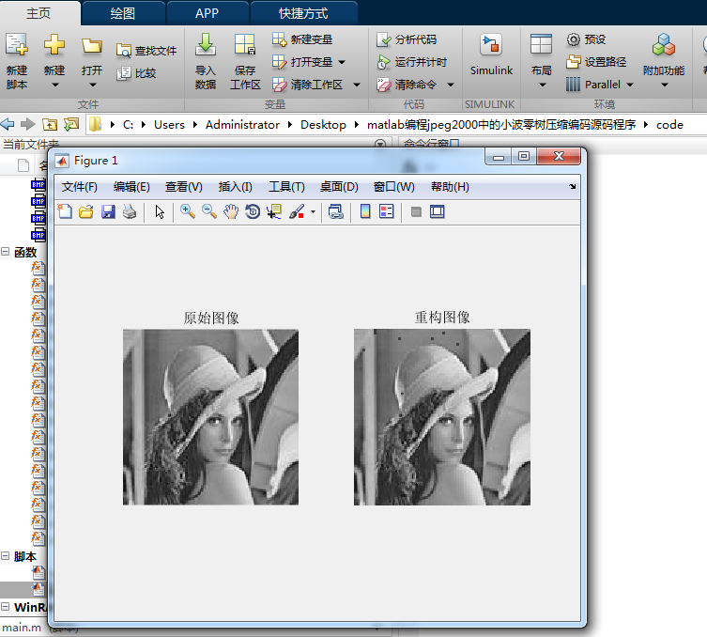707x637 pixels.
Task: Click Save Workspace (保存工作区) icon
Action: pos(245,45)
